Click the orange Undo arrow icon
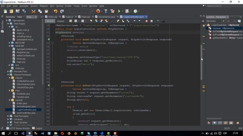This screenshot has width=243, height=136. point(55,11)
